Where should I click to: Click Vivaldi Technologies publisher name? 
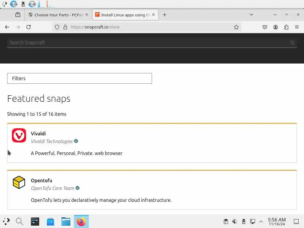(x=52, y=141)
